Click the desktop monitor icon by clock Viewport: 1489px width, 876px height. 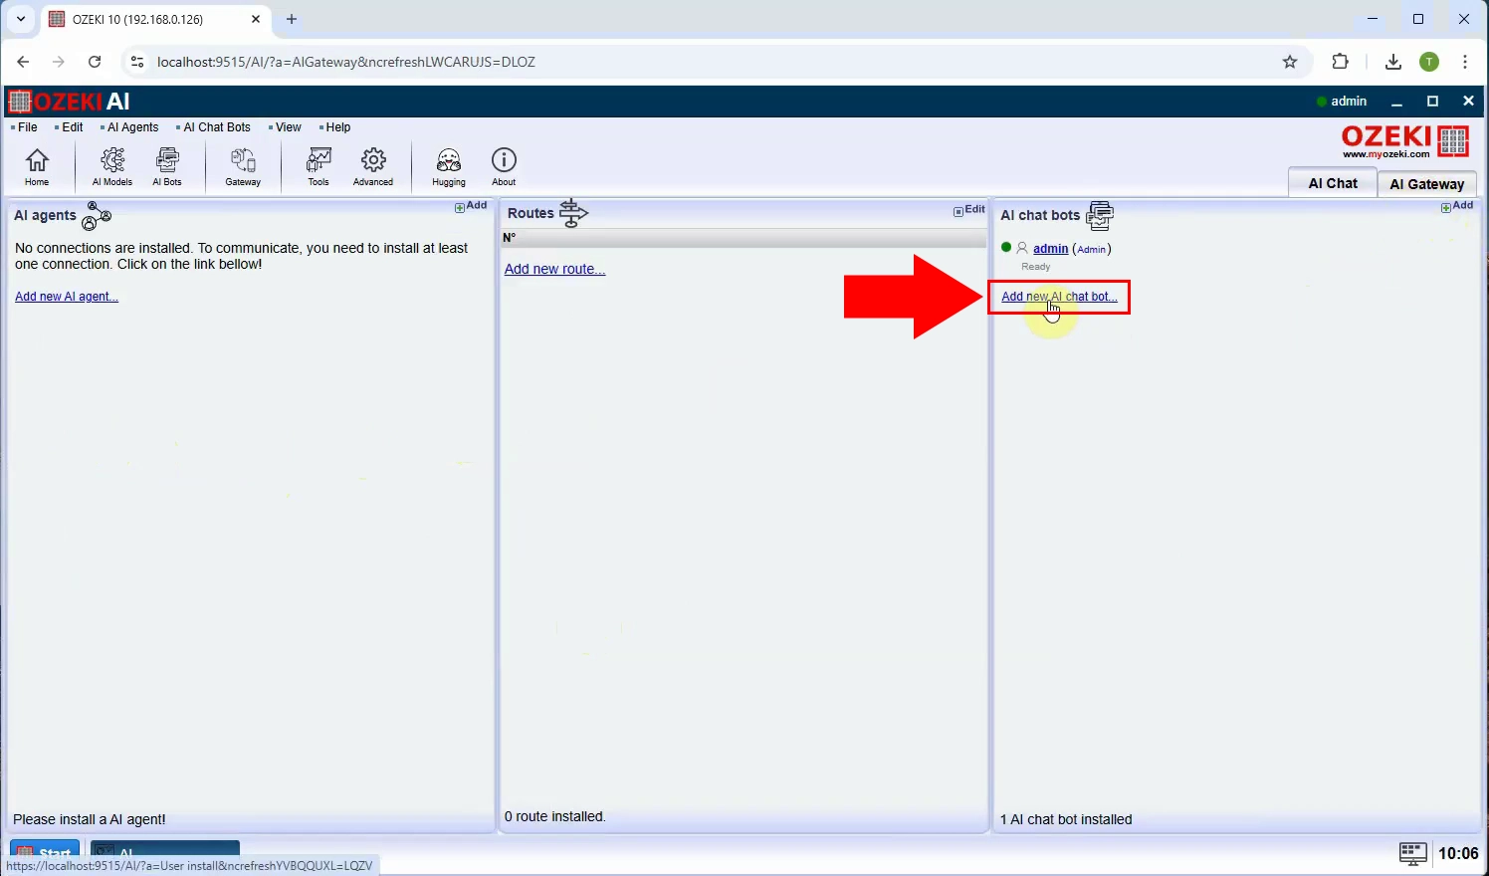coord(1413,853)
